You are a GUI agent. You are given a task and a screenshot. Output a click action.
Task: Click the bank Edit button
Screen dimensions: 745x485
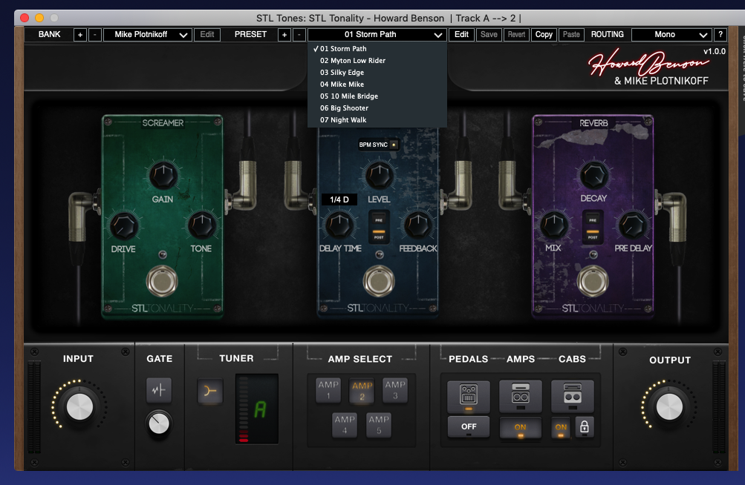click(x=206, y=35)
